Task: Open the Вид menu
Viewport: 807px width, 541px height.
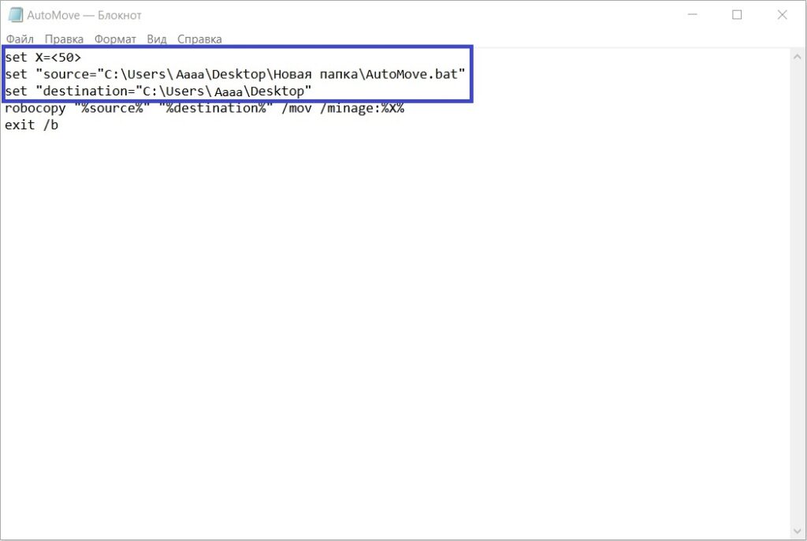Action: point(157,39)
